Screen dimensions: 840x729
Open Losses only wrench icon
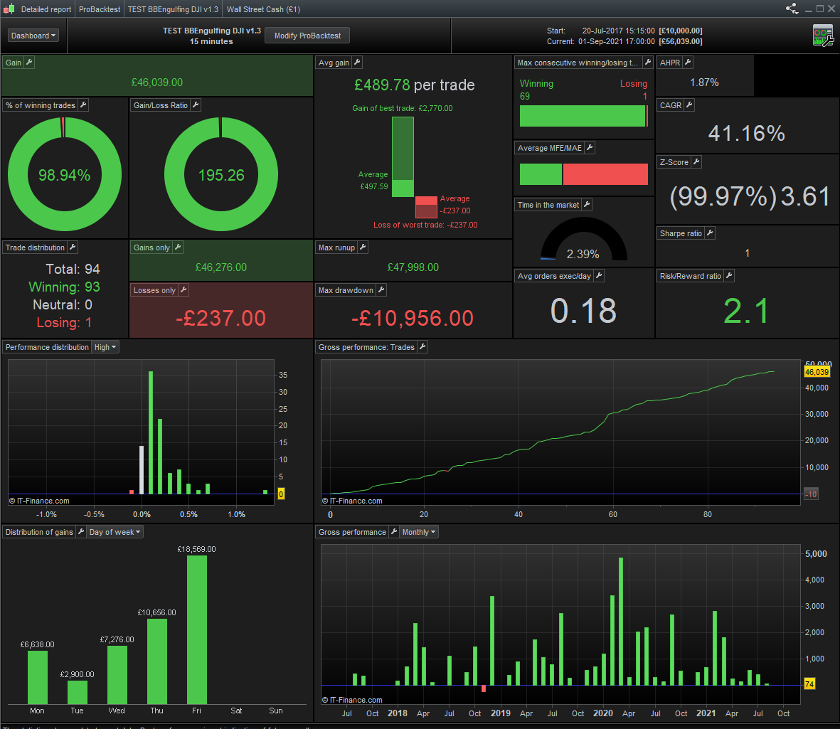pos(184,289)
